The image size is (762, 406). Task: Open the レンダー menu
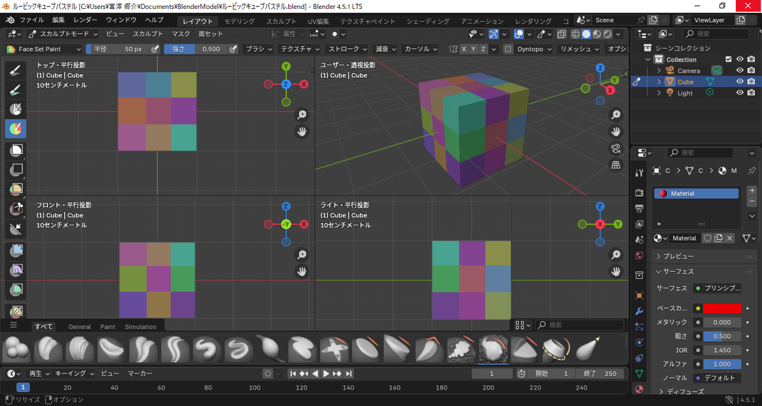85,20
